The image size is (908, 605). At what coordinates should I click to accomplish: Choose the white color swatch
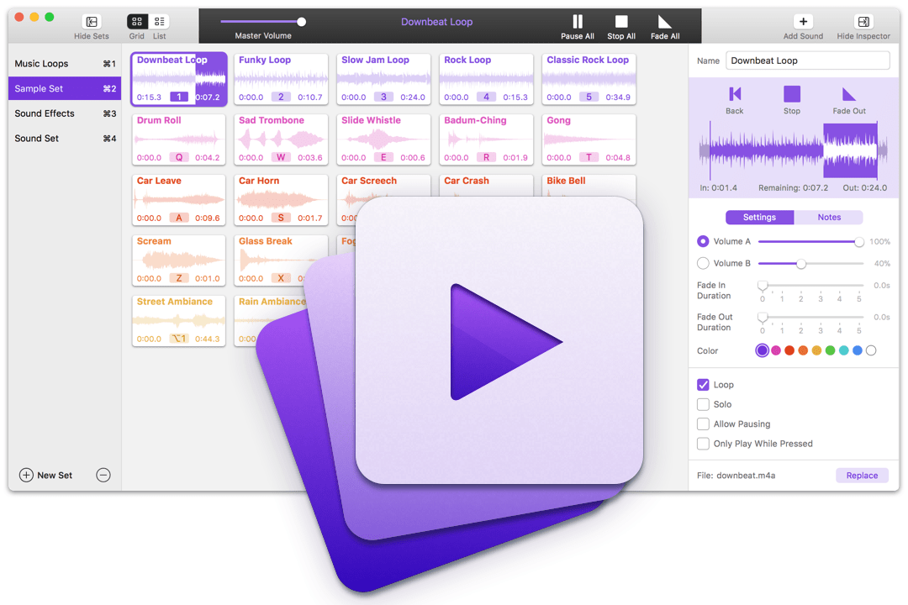pos(871,350)
